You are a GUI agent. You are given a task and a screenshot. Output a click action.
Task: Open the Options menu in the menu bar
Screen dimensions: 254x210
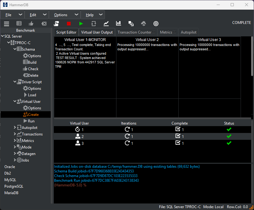65,15
